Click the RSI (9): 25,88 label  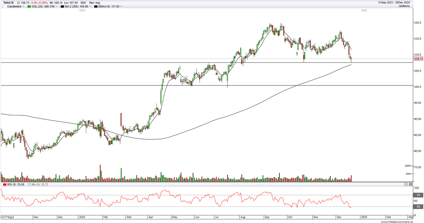click(x=16, y=185)
